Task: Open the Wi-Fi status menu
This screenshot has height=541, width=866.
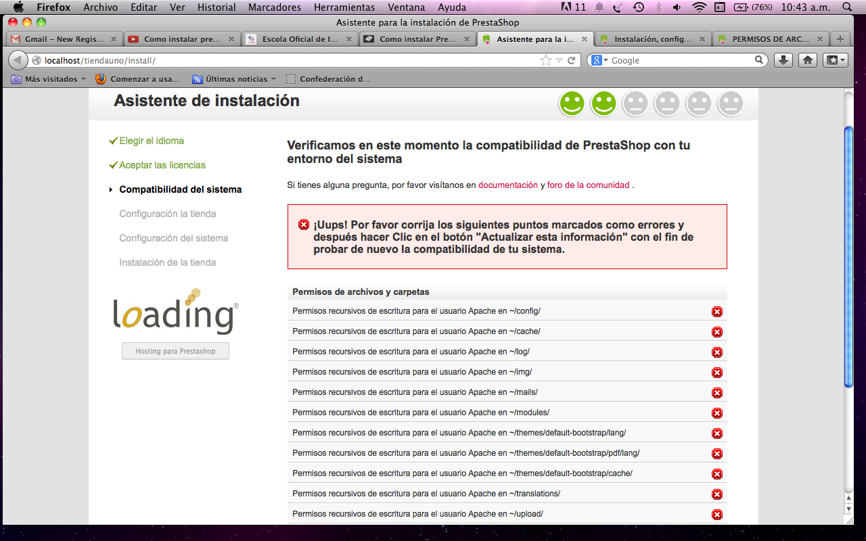Action: pyautogui.click(x=699, y=7)
